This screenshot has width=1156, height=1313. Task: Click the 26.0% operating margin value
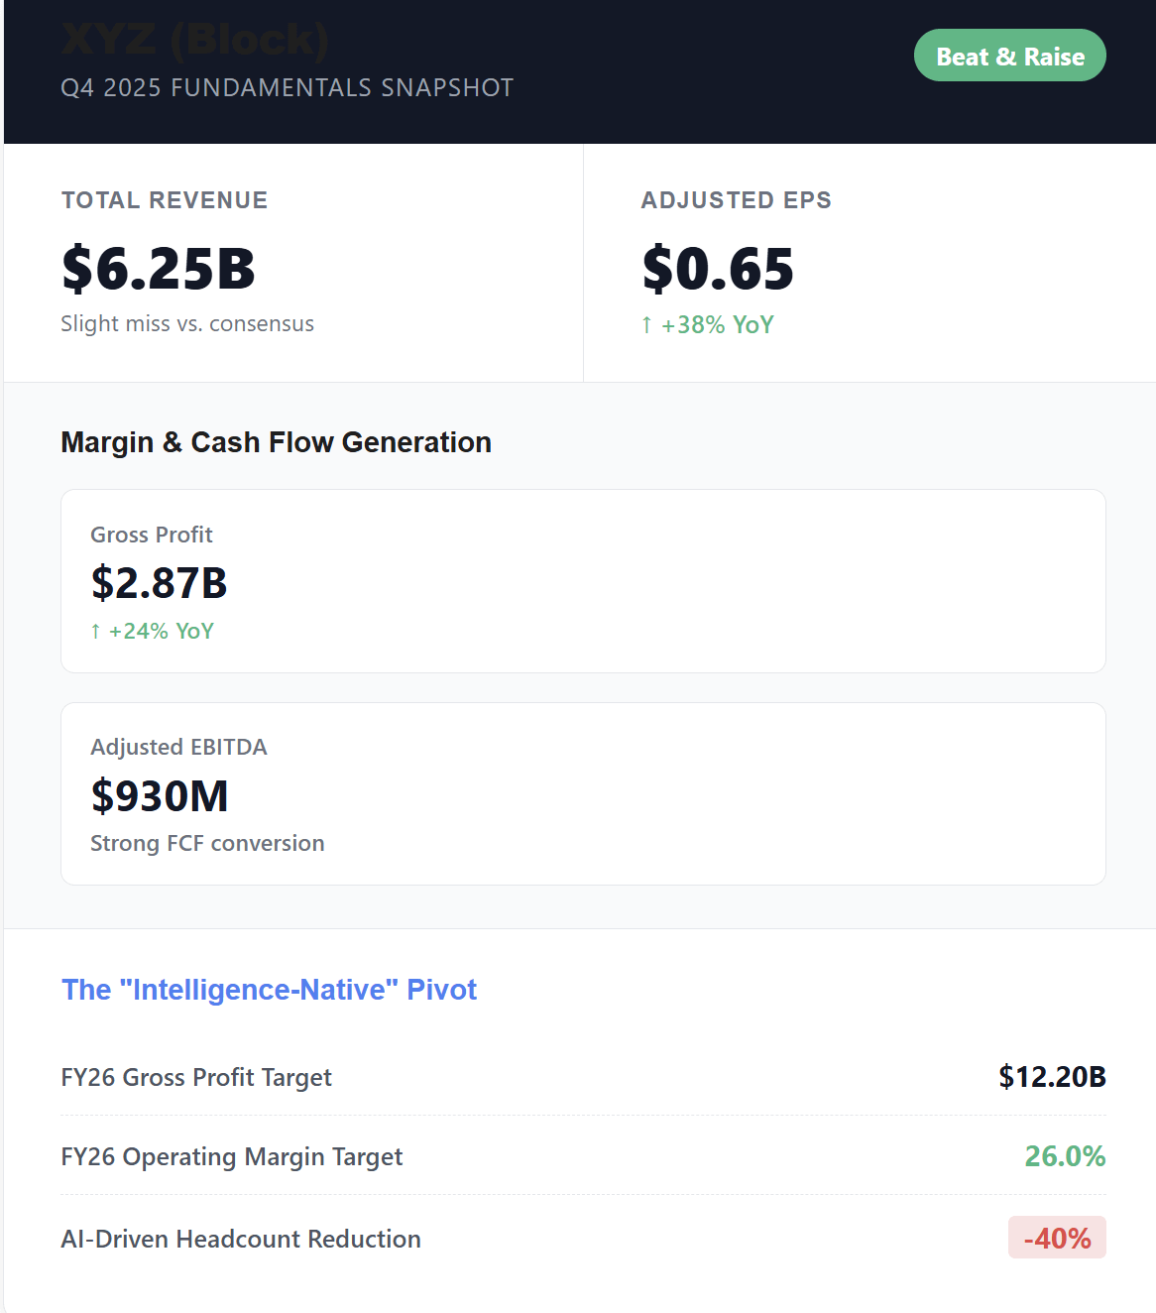point(1065,1156)
